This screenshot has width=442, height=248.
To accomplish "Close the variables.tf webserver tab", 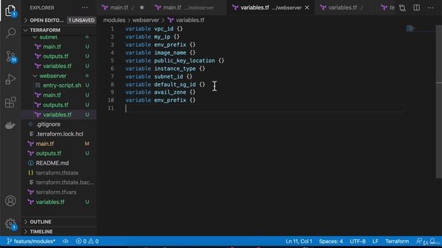I will click(x=307, y=8).
